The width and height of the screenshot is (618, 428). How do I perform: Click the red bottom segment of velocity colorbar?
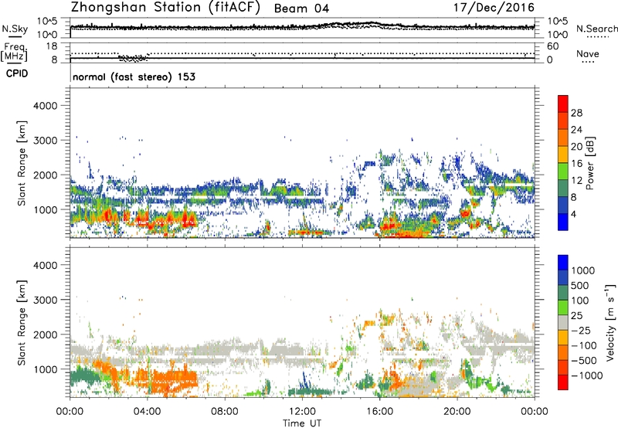click(563, 382)
